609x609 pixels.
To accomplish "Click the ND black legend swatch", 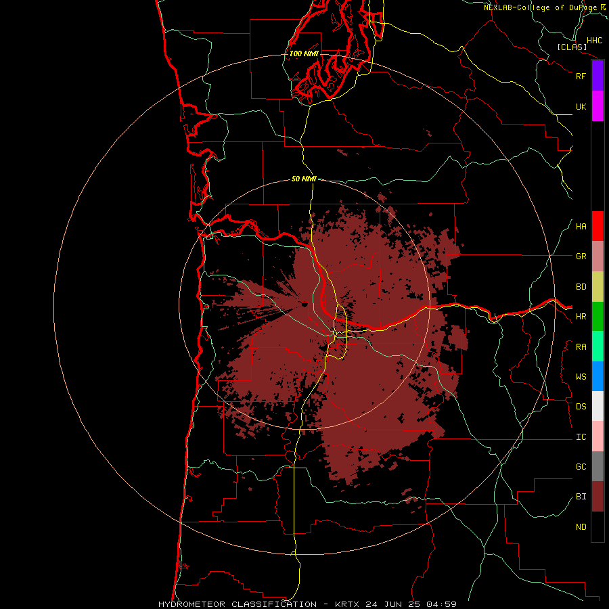I will 597,526.
